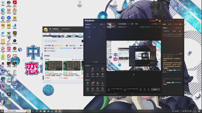Mute the microphone icon
The height and width of the screenshot is (113, 202).
pos(109,89)
